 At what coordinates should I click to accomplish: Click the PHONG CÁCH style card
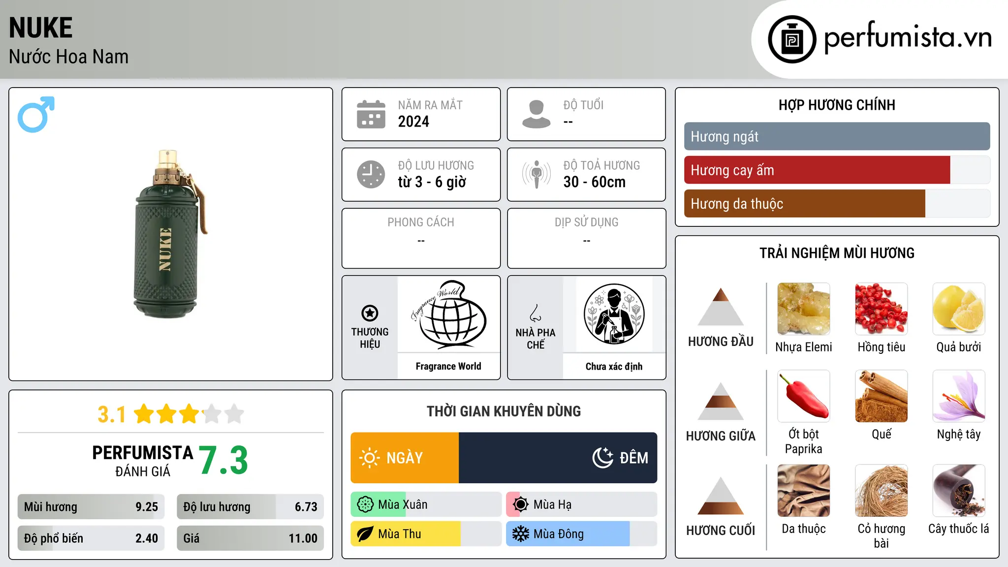point(421,238)
